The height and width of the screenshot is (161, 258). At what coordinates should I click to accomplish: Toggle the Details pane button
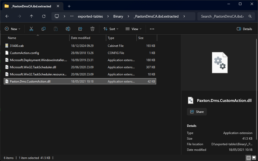244,29
